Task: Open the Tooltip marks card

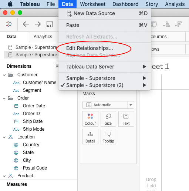Action: [108, 137]
